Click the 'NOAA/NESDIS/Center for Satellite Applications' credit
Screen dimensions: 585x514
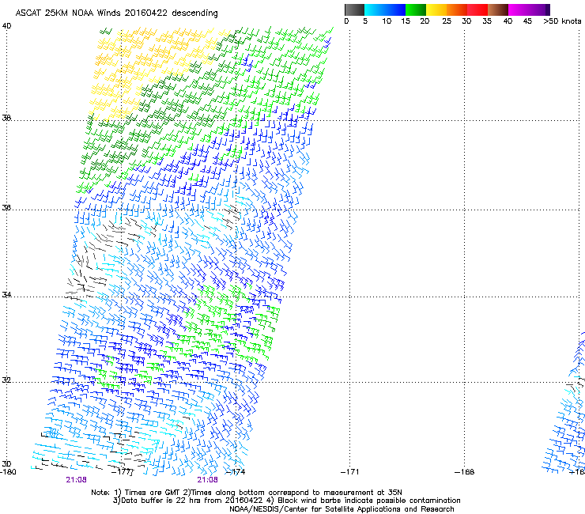(342, 509)
